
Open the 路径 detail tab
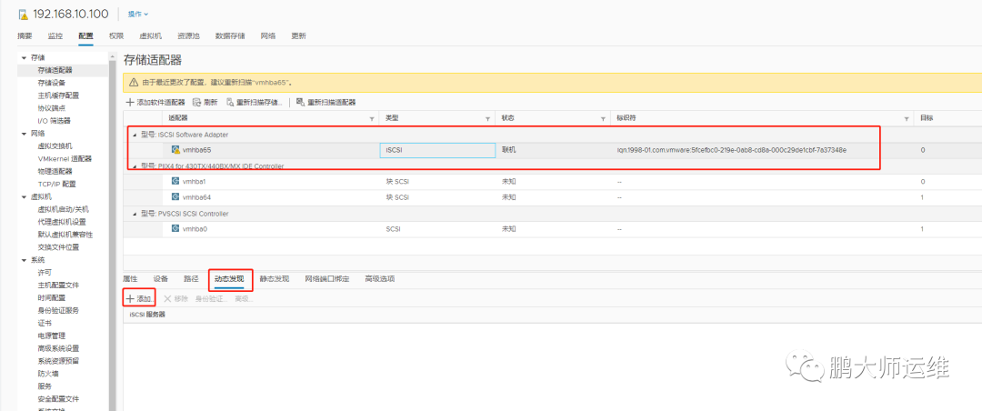pyautogui.click(x=191, y=279)
